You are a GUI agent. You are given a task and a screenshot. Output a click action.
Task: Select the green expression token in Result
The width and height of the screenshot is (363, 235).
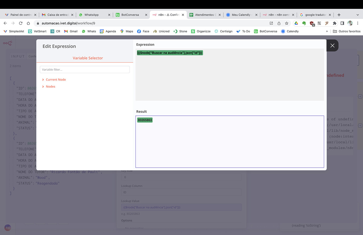coord(145,120)
